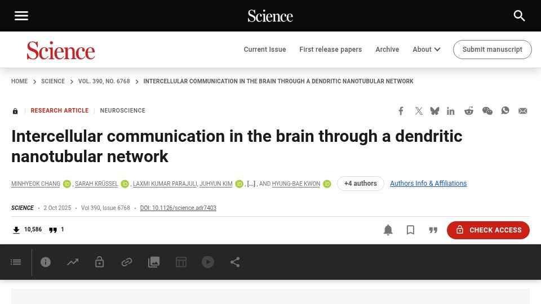Open the RESEARCH ARTICLE category link

[x=60, y=110]
